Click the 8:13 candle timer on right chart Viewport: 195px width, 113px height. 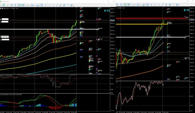(x=187, y=10)
